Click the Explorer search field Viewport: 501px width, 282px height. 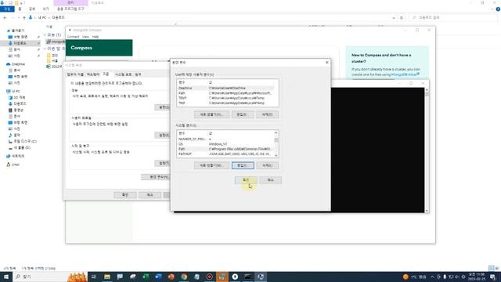[454, 17]
